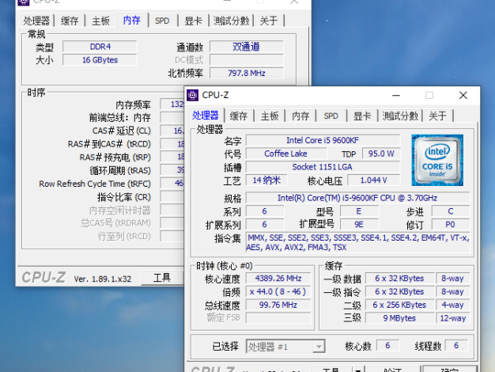495x372 pixels.
Task: Close the front CPU-Z window
Action: point(463,95)
